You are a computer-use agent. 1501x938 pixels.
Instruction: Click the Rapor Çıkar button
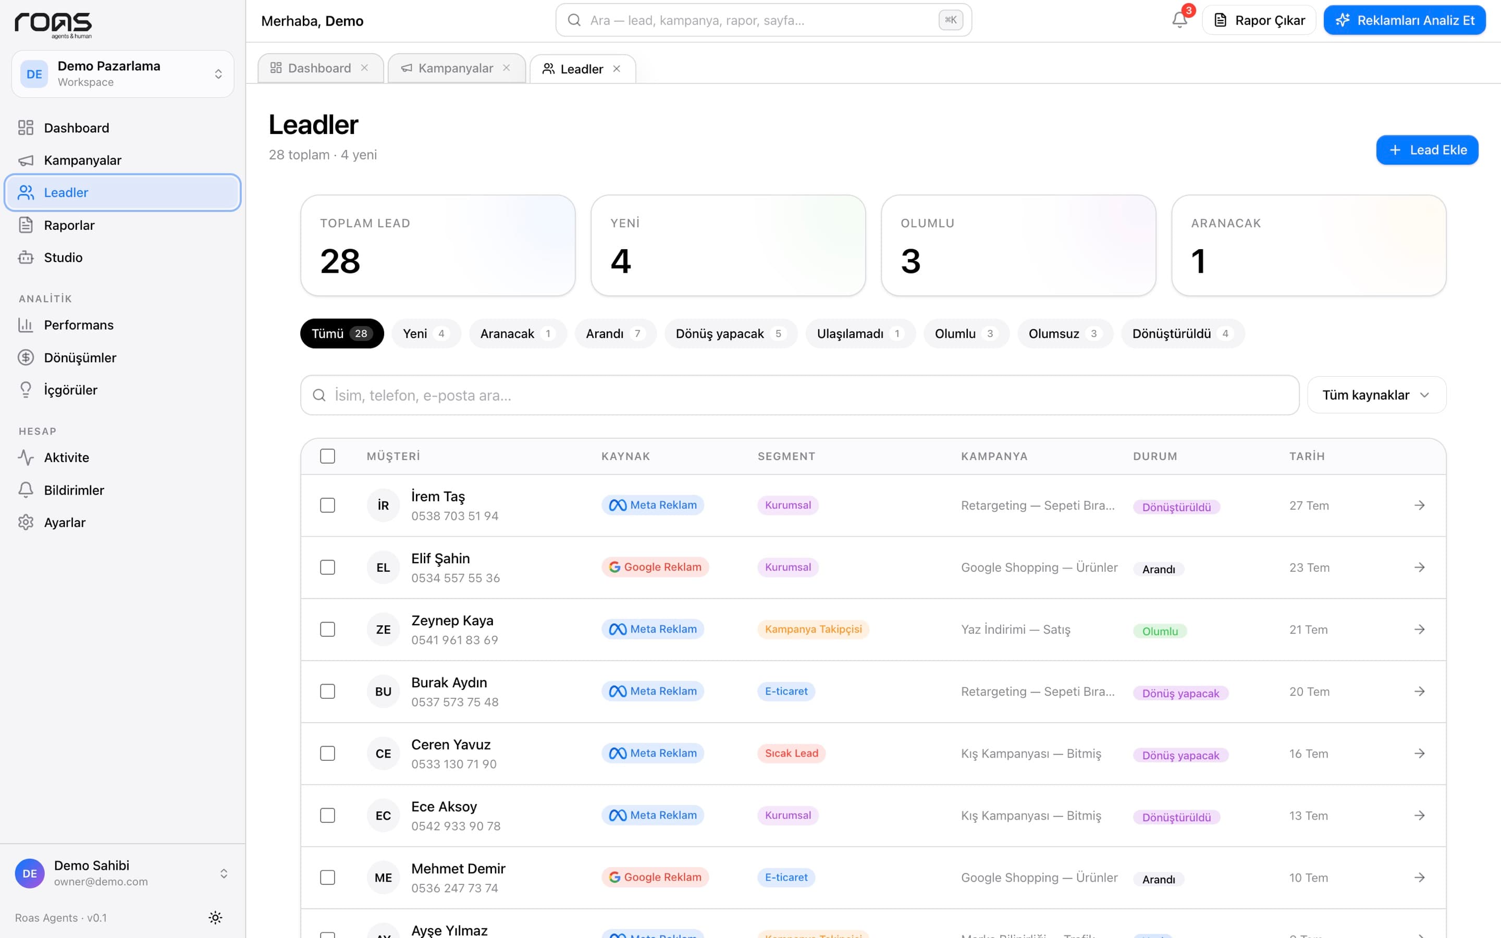coord(1259,20)
